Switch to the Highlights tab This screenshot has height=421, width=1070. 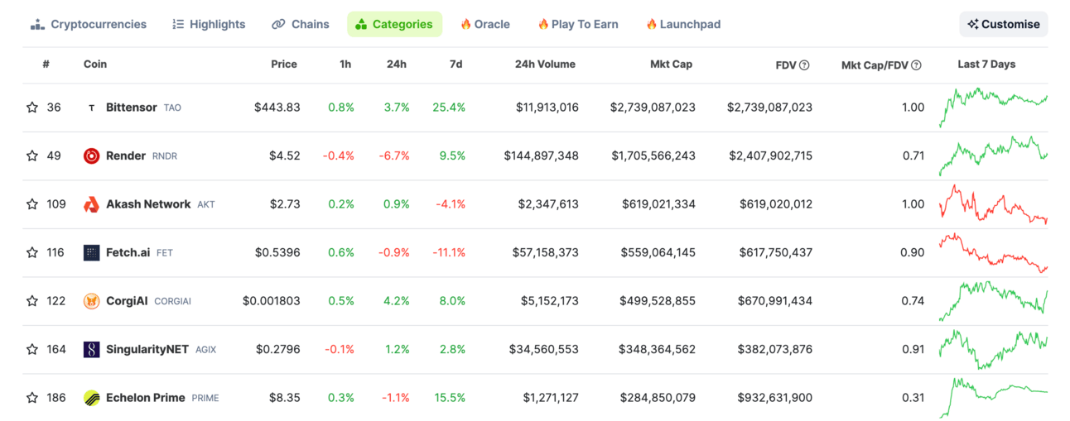pyautogui.click(x=209, y=24)
